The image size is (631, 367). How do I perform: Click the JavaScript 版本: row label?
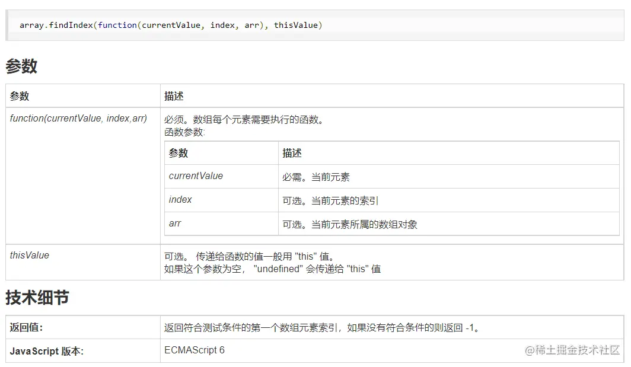pyautogui.click(x=46, y=351)
